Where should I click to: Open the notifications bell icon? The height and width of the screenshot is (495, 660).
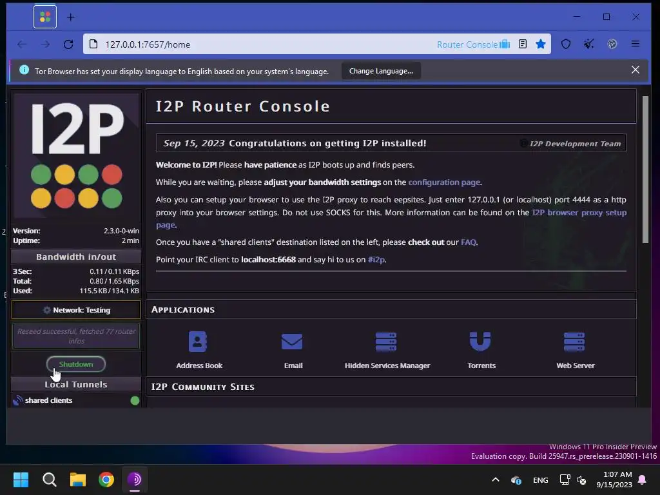[x=643, y=480]
